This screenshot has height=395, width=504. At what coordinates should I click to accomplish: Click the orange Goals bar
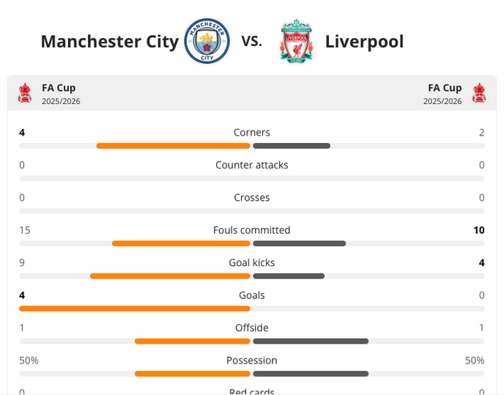(135, 309)
